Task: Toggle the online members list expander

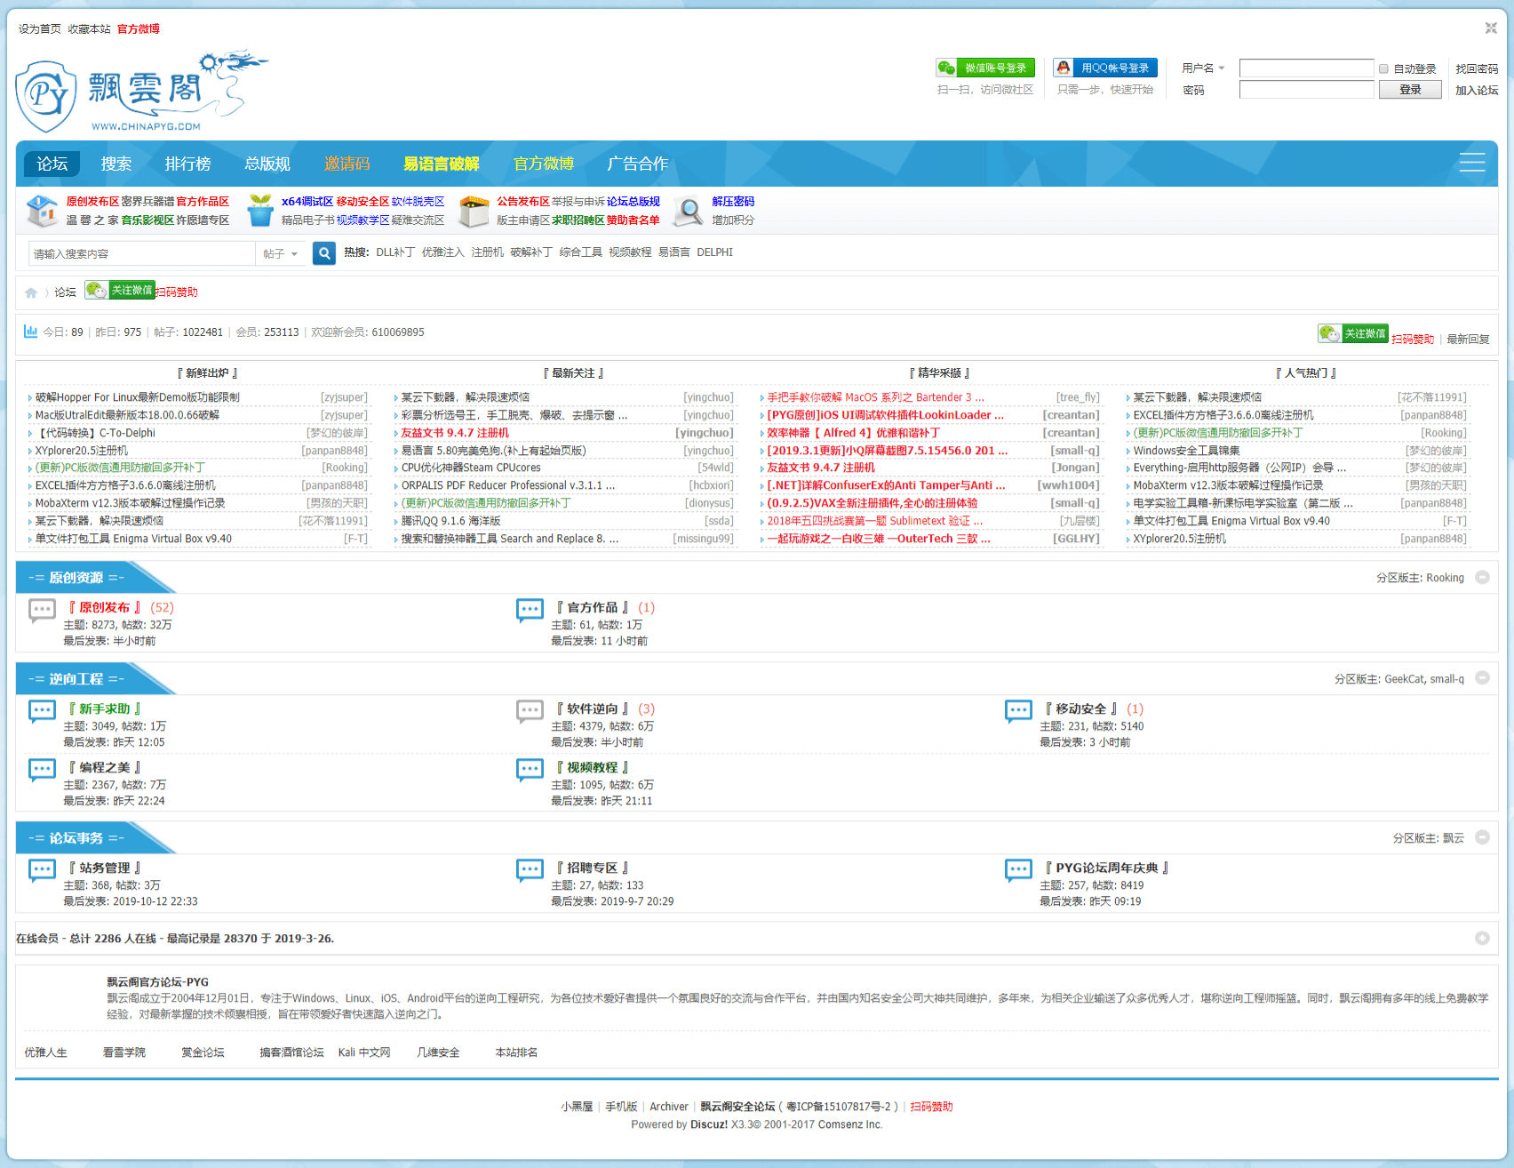Action: point(1482,938)
